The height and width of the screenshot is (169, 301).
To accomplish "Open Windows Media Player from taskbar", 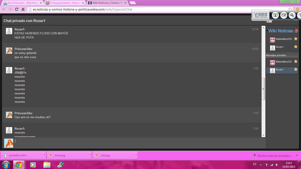I will (x=33, y=165).
